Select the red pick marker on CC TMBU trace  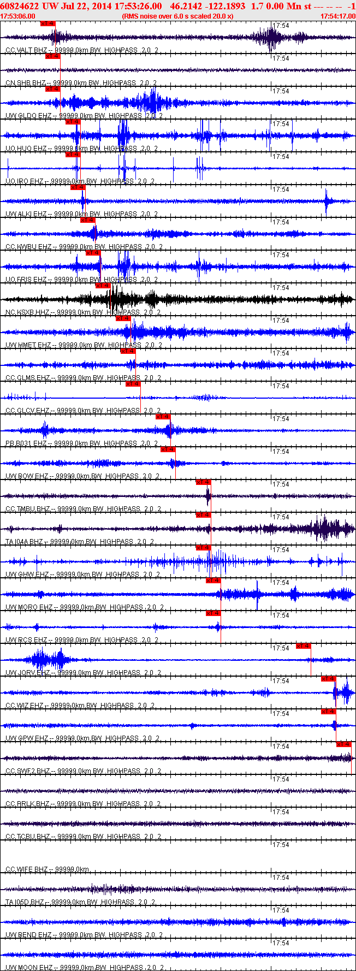(x=204, y=482)
